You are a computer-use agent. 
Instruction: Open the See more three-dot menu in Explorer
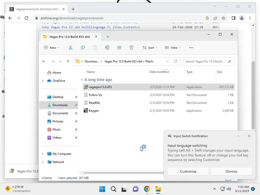191,47
